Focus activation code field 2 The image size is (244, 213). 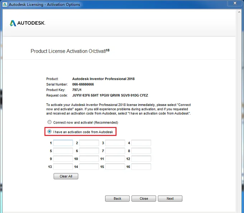89,143
